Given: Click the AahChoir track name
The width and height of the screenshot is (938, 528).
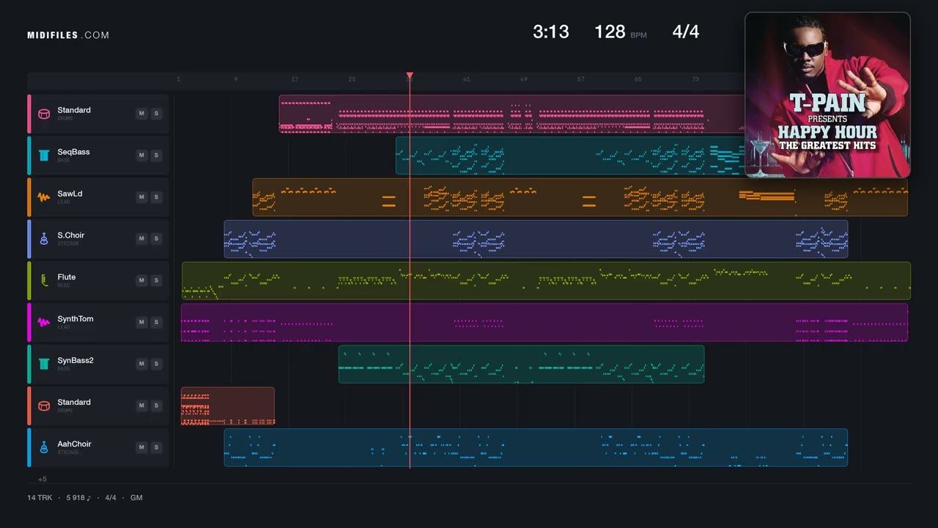Looking at the screenshot, I should click(74, 444).
